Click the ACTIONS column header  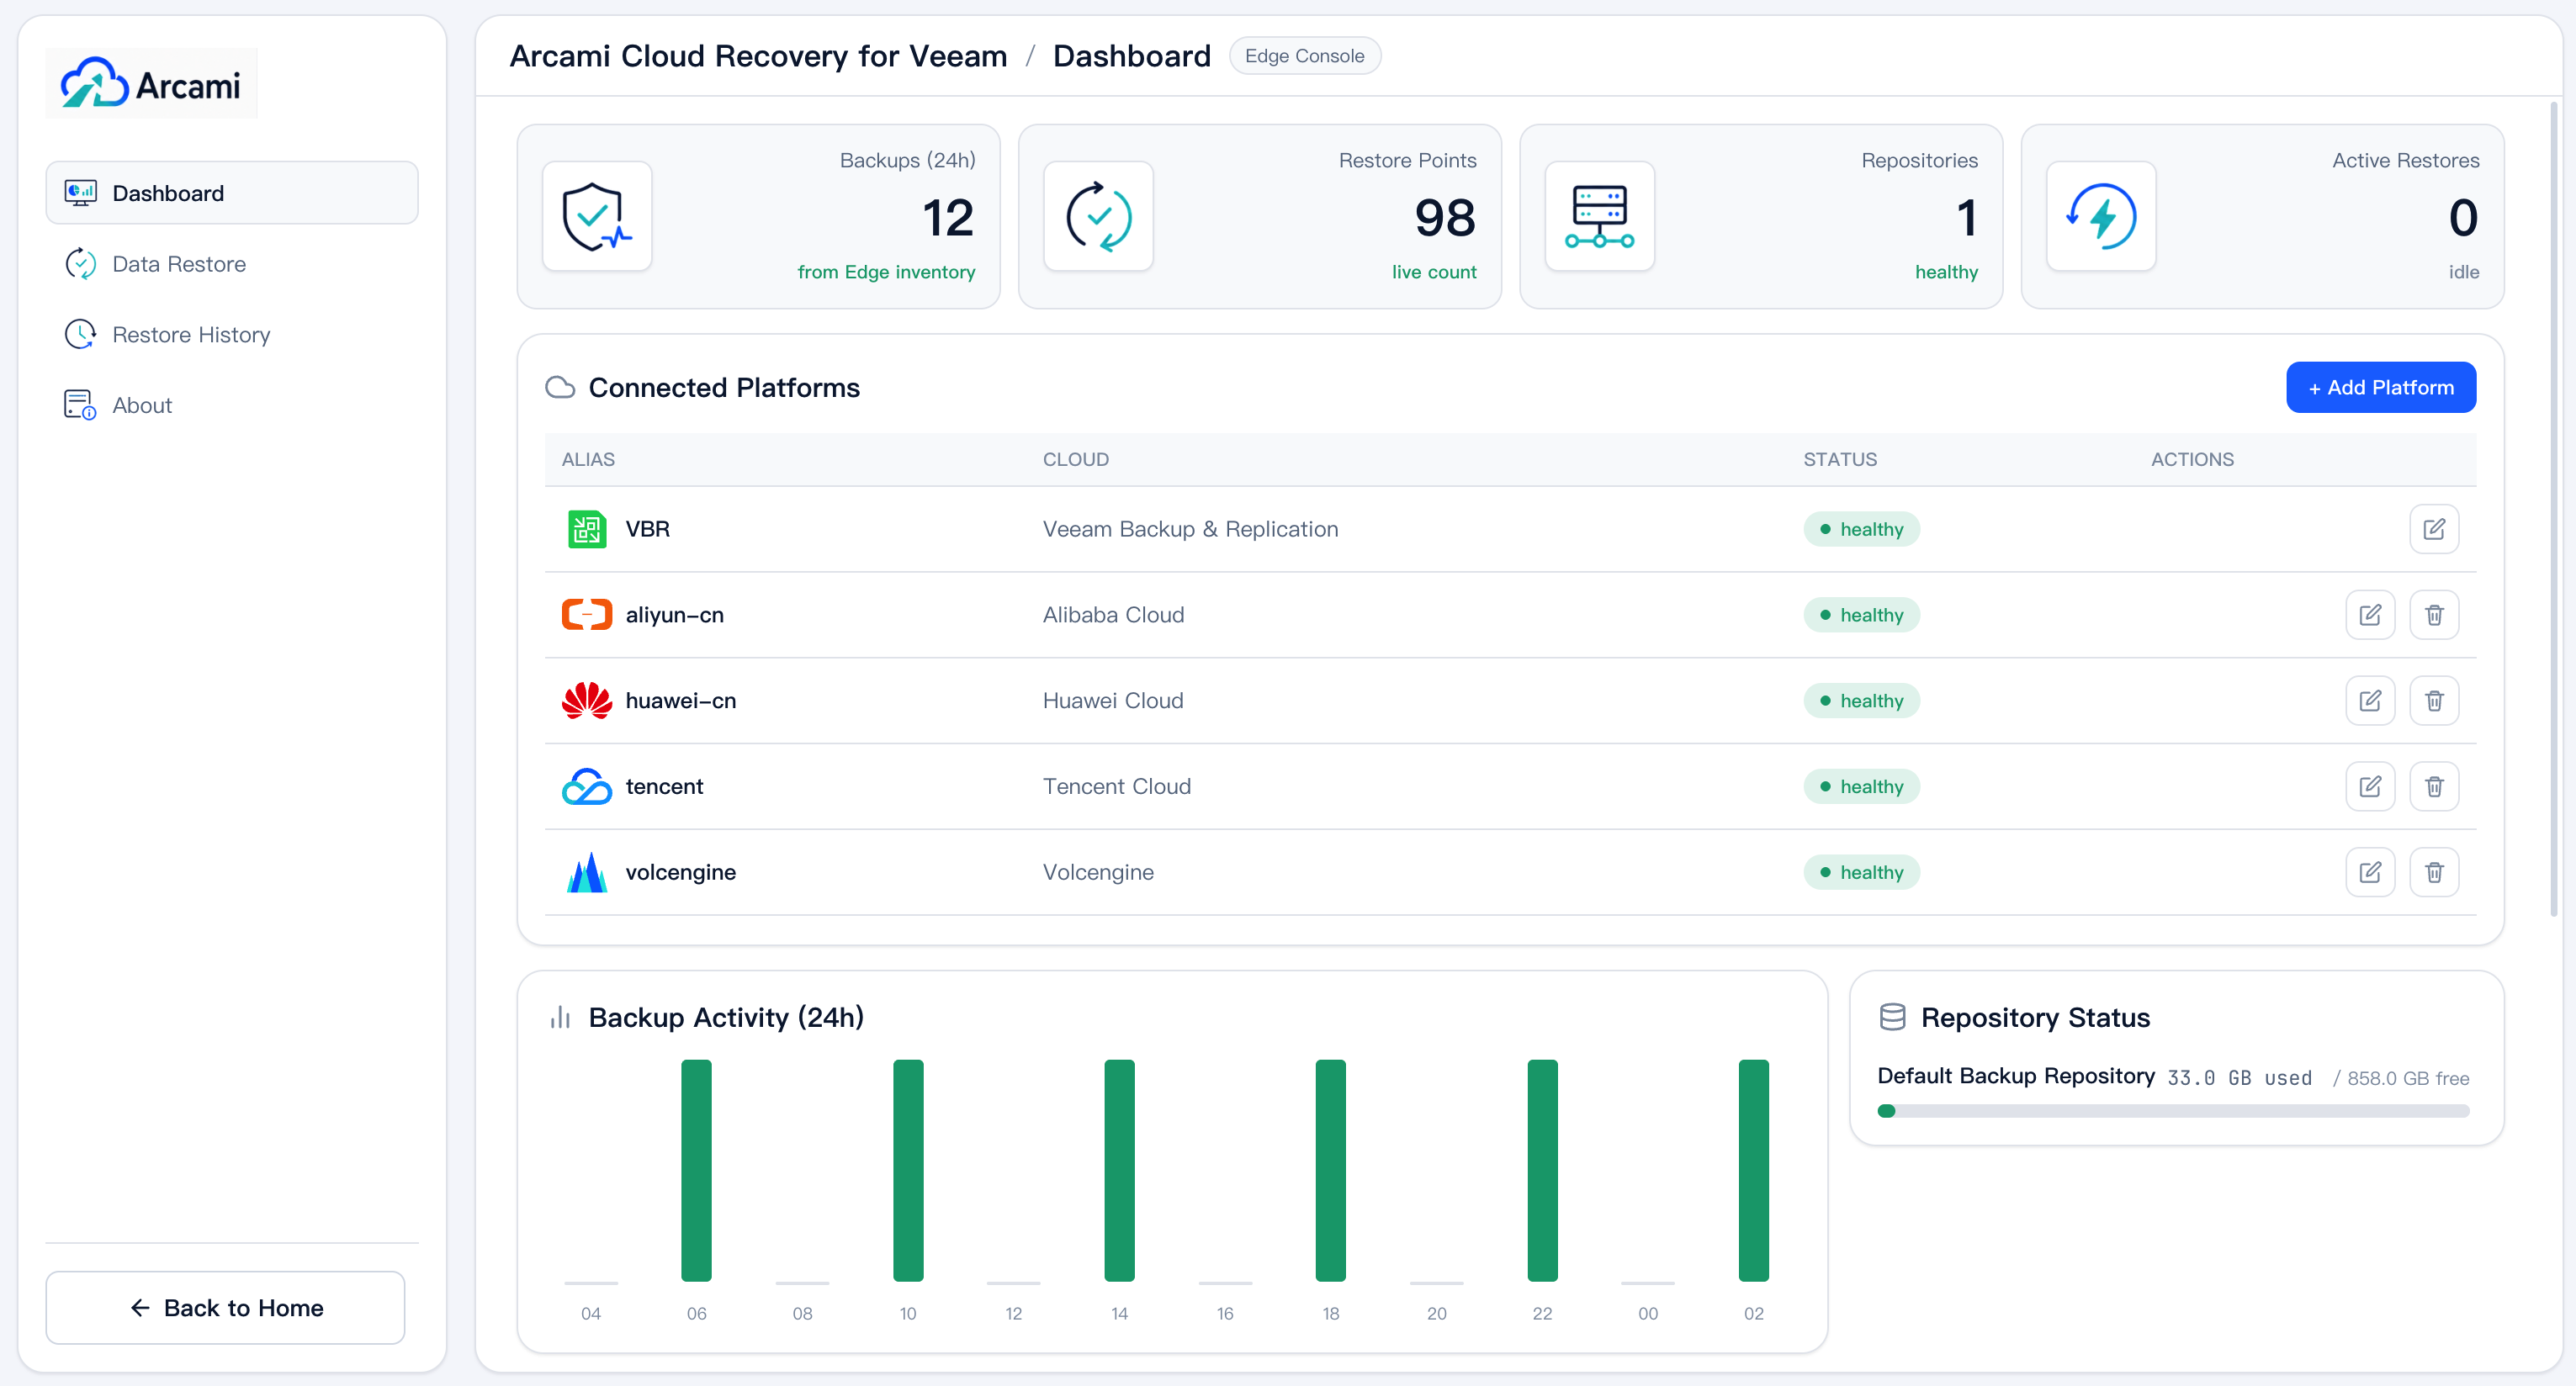tap(2192, 459)
